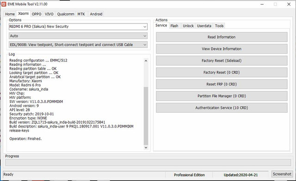Screen dimensions: 296x181
Task: Switch to the OPPO tab
Action: (x=37, y=14)
